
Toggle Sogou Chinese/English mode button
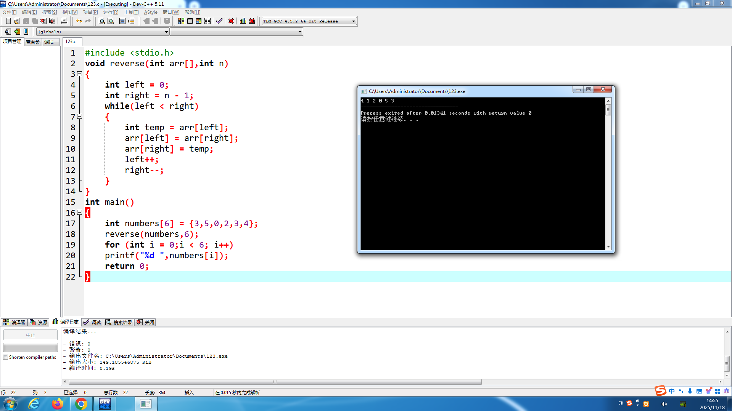(672, 391)
